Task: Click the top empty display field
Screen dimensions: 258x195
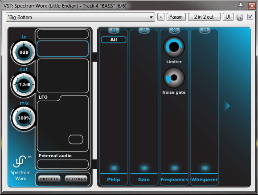Action: click(63, 34)
